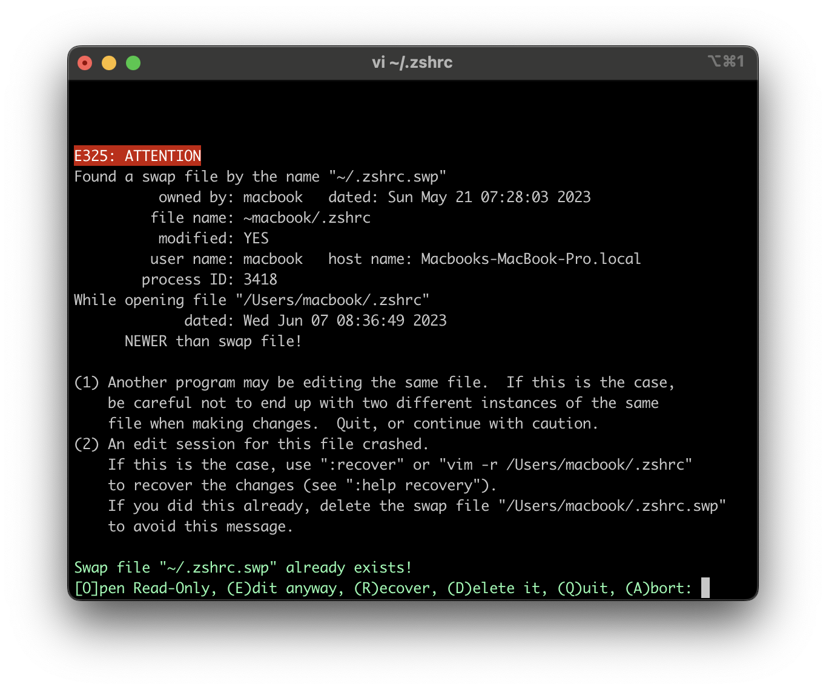Select the highlighted E325: ATTENTION banner

tap(137, 156)
